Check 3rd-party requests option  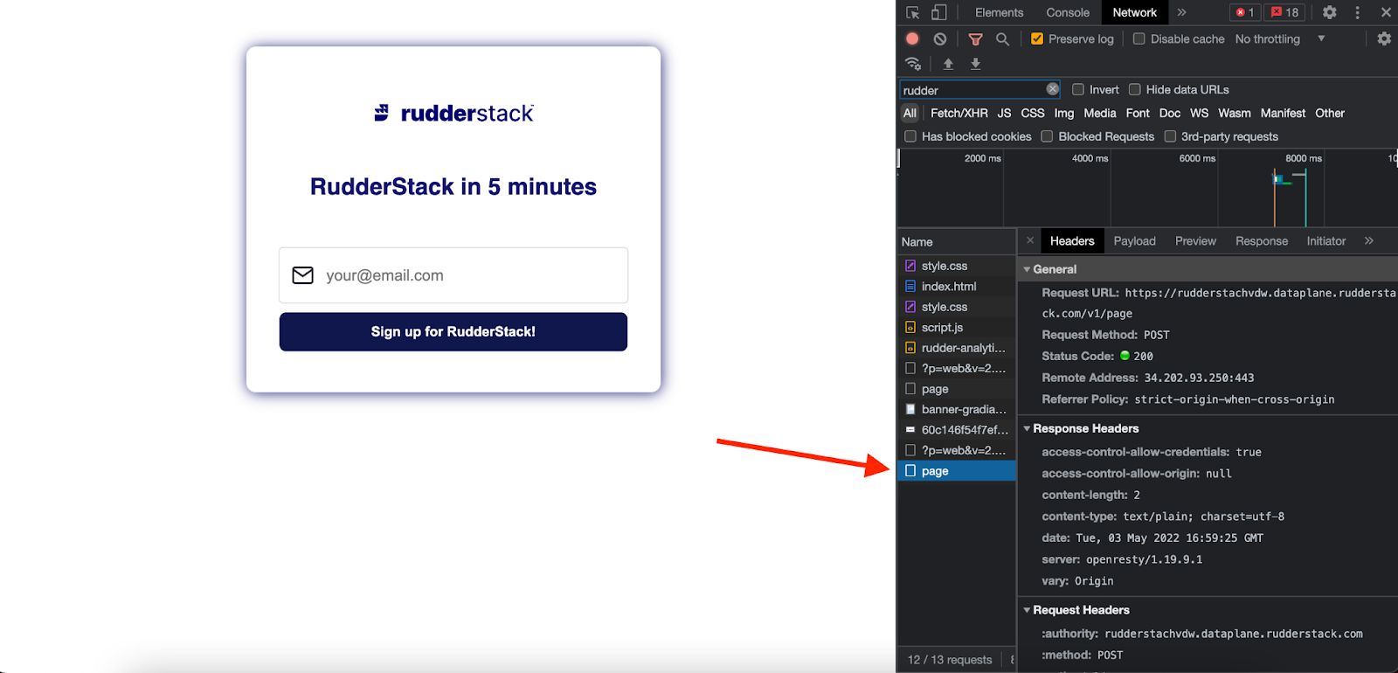(1170, 136)
